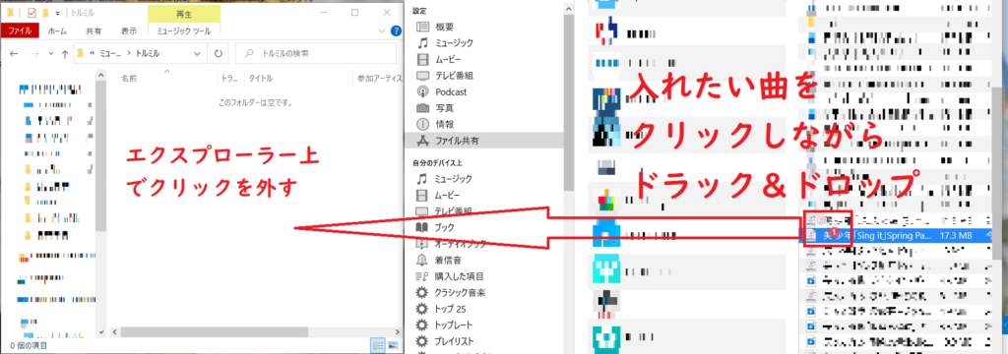1008x354 pixels.
Task: Click the refresh icon beside the address bar
Action: [219, 54]
